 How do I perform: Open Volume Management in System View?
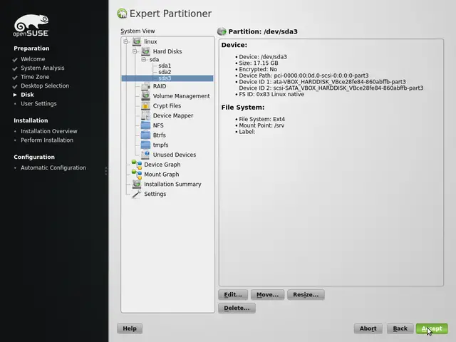(x=181, y=96)
